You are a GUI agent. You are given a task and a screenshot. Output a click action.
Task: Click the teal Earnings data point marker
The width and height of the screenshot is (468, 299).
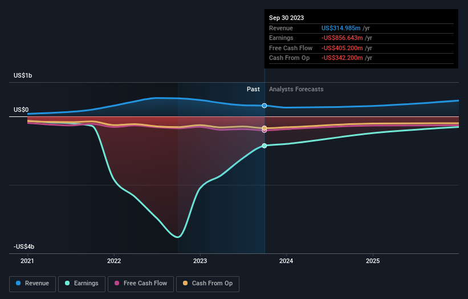[x=264, y=146]
